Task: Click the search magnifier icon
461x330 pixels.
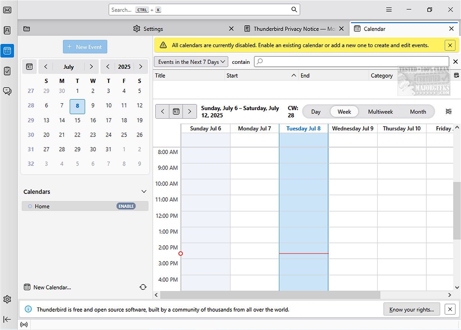Action: tap(294, 10)
